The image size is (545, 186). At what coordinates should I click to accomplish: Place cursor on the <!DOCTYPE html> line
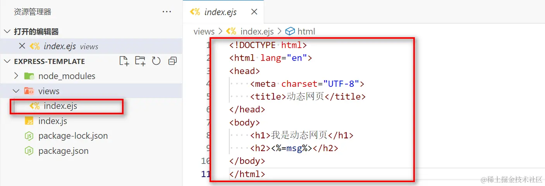pos(268,45)
